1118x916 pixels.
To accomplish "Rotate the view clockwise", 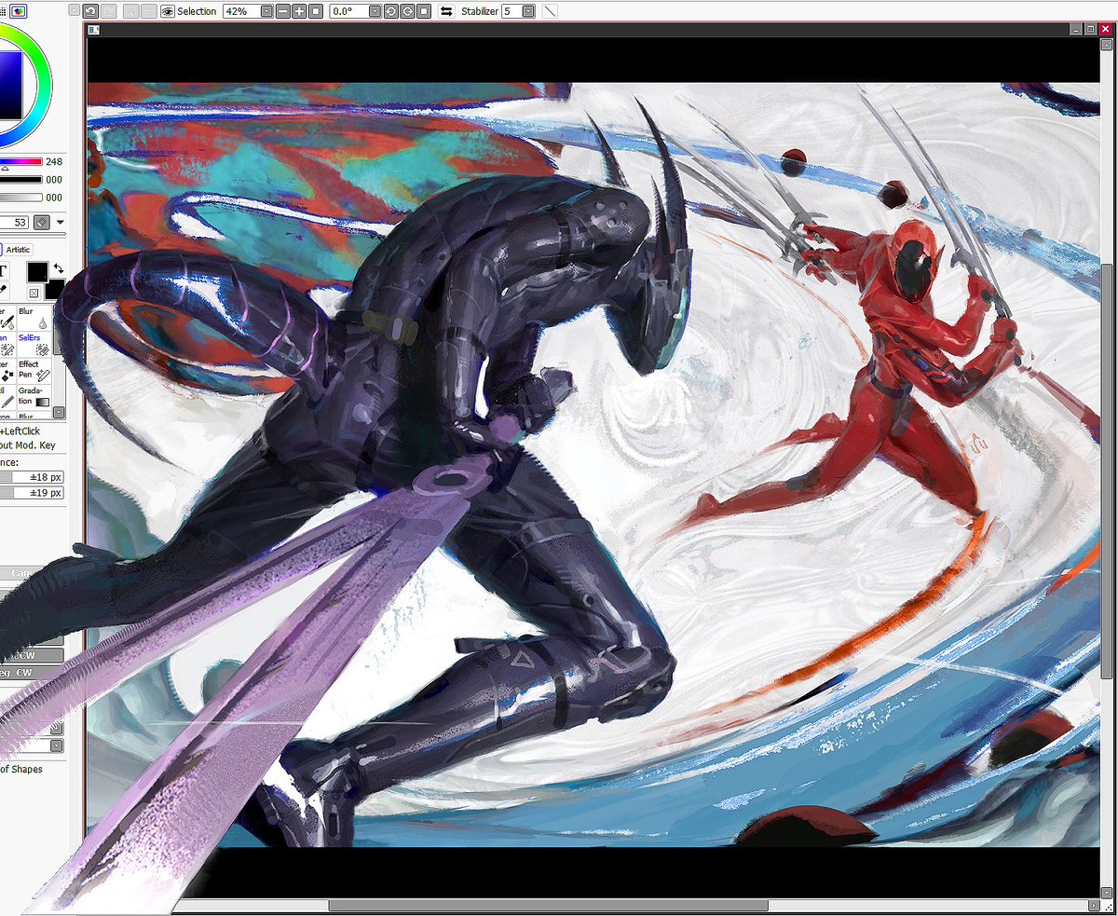I will (407, 11).
